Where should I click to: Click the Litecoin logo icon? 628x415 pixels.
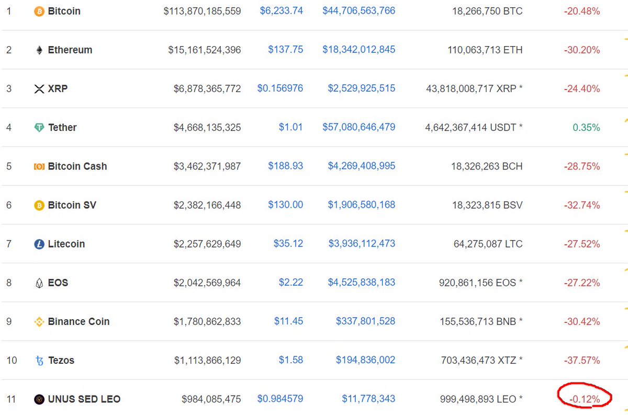pos(39,244)
